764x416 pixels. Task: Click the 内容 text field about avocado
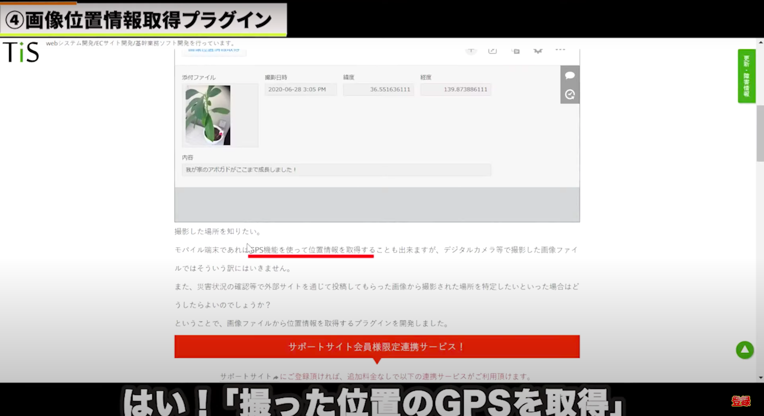pos(336,170)
